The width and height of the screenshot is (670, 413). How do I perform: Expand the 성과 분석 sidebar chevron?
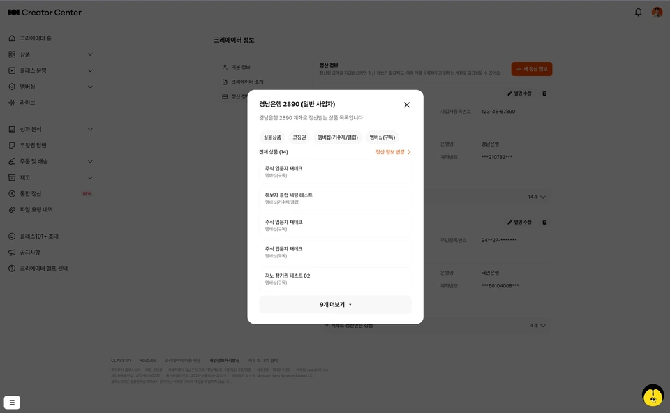pos(90,129)
